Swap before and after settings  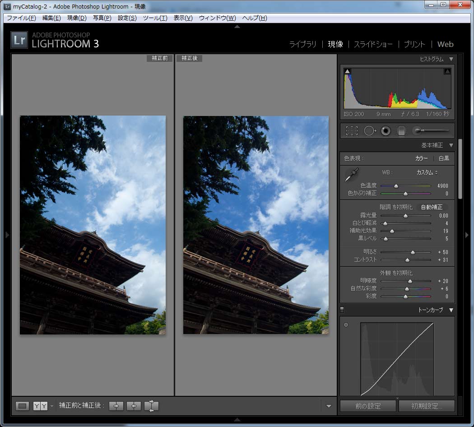[x=151, y=406]
